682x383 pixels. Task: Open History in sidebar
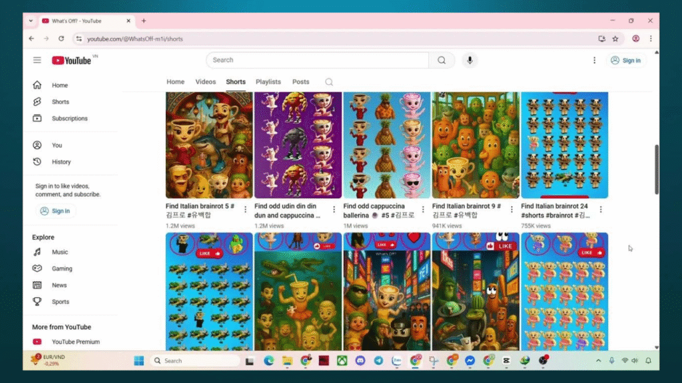tap(61, 162)
